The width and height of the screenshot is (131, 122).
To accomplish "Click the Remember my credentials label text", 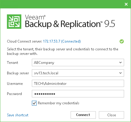I will click(59, 103).
